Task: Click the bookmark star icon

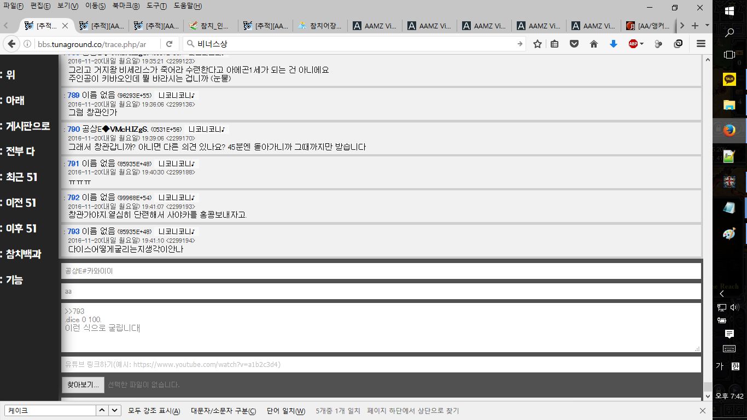Action: [538, 44]
